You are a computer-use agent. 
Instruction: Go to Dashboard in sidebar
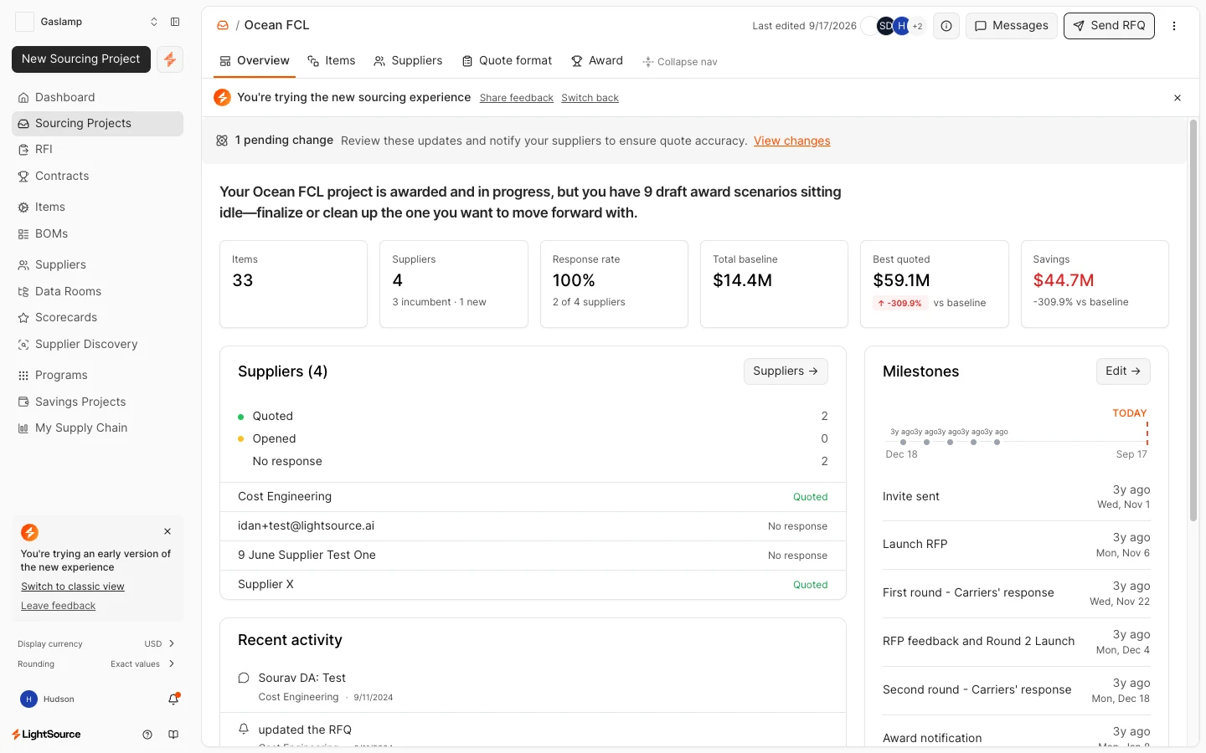[97, 97]
